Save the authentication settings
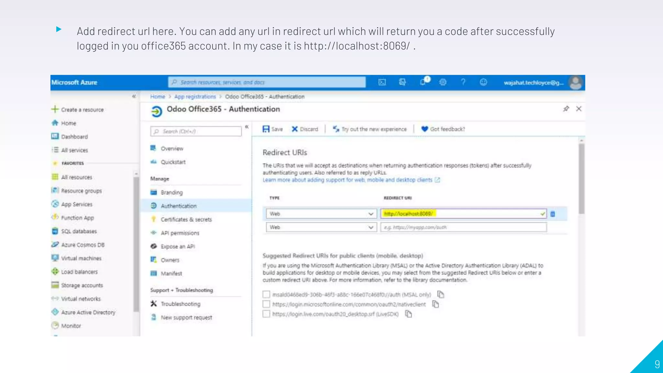The width and height of the screenshot is (663, 373). [x=273, y=129]
